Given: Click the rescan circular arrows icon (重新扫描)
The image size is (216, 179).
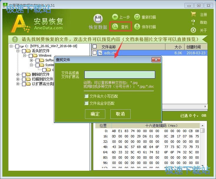Looking at the screenshot, I should [137, 17].
